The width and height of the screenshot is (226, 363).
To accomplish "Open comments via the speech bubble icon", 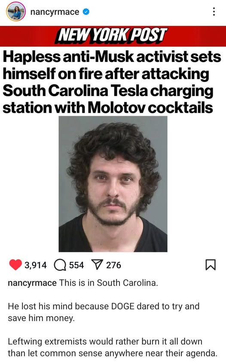I will [60, 265].
